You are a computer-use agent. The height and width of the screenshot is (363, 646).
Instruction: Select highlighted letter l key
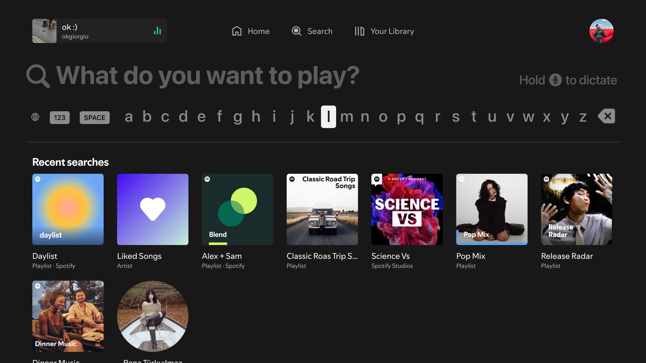tap(328, 117)
